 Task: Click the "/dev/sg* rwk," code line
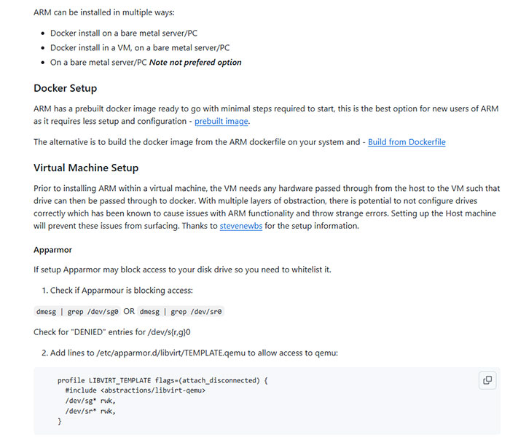[x=90, y=401]
